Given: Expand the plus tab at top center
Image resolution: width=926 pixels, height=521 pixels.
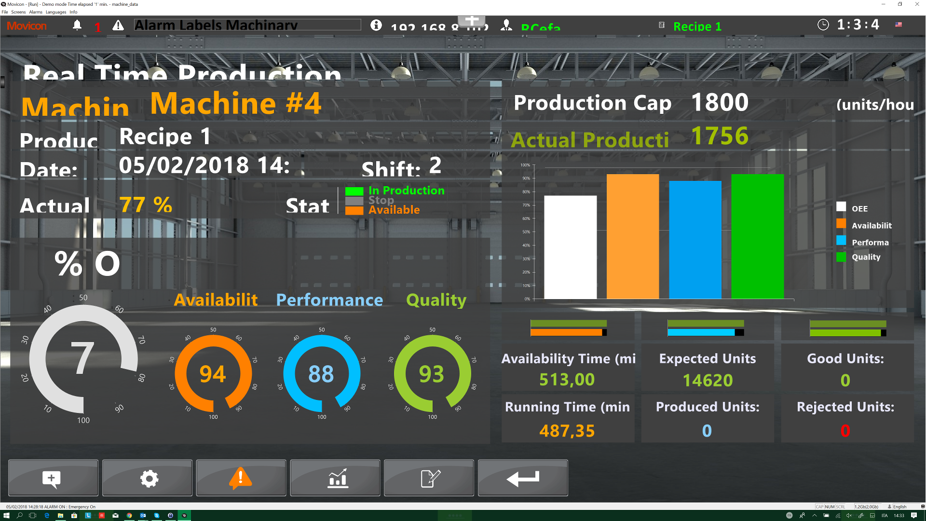Looking at the screenshot, I should (472, 21).
